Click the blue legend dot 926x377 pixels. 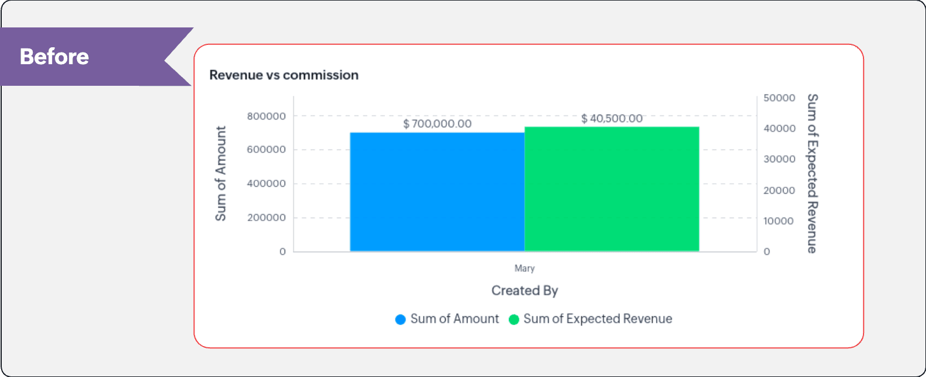pyautogui.click(x=400, y=319)
